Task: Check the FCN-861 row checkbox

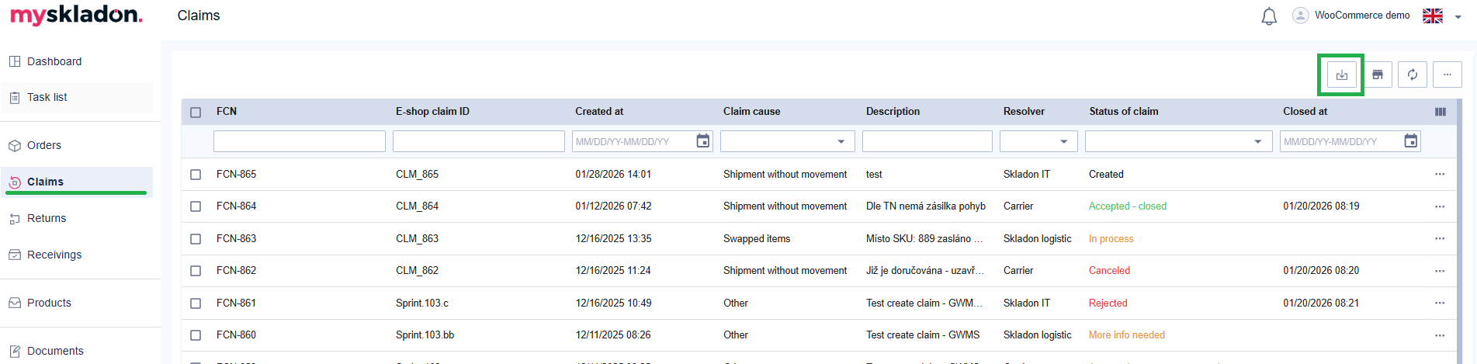Action: pyautogui.click(x=196, y=303)
